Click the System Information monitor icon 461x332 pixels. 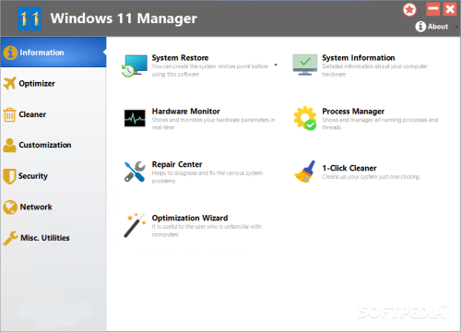pyautogui.click(x=305, y=65)
